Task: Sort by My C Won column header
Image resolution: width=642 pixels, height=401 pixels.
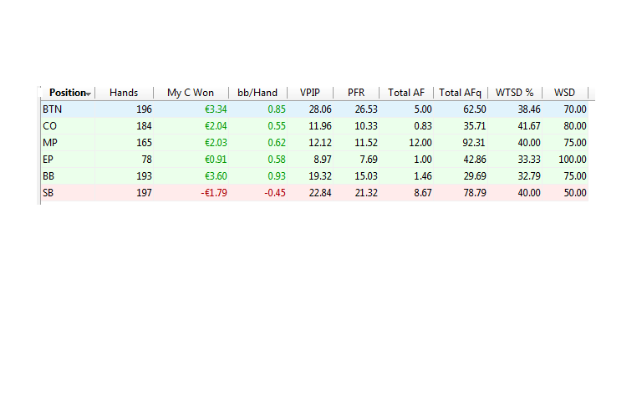Action: (x=191, y=93)
